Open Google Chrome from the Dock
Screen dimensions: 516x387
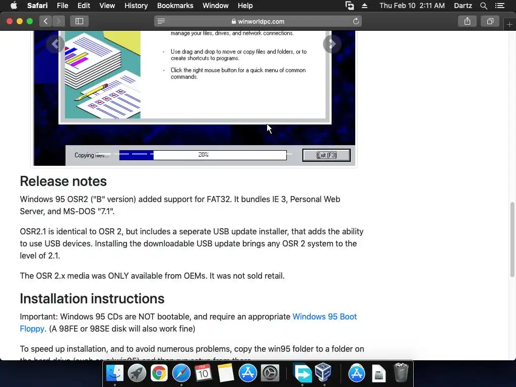159,373
